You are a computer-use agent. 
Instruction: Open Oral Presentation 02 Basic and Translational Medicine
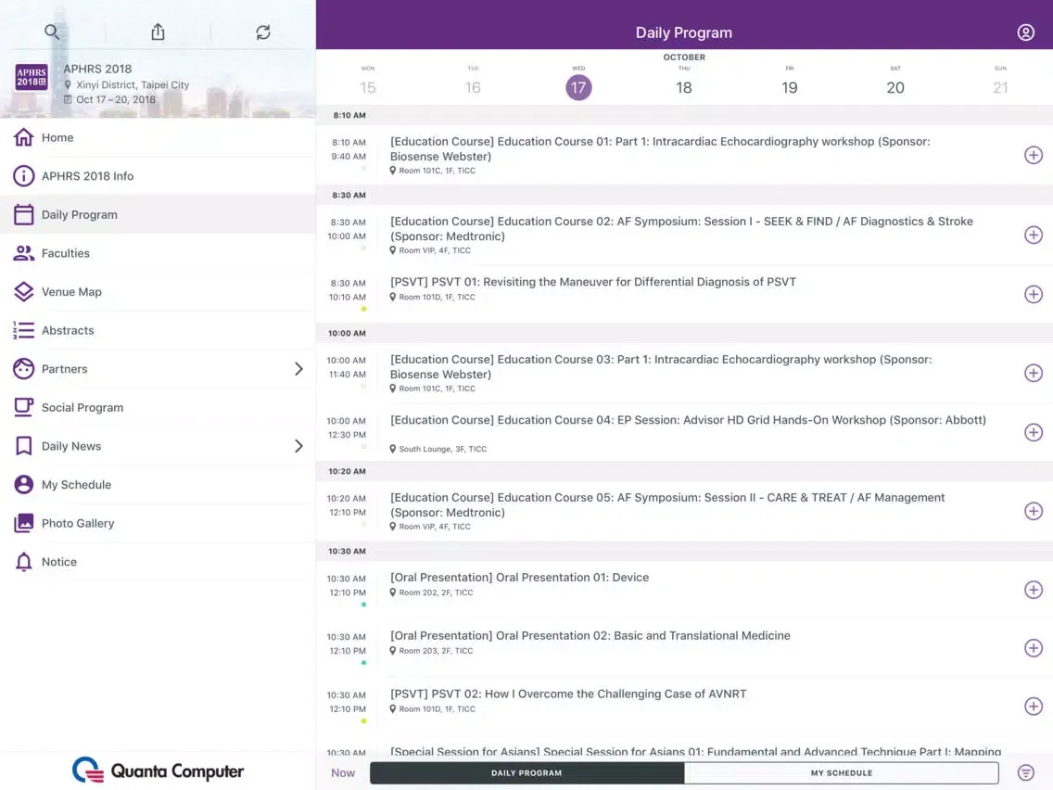click(684, 648)
